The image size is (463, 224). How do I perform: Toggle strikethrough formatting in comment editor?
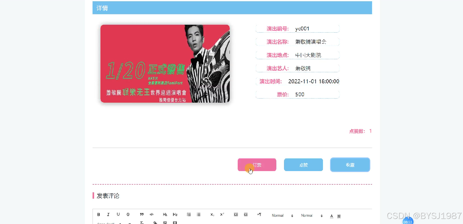click(x=128, y=214)
